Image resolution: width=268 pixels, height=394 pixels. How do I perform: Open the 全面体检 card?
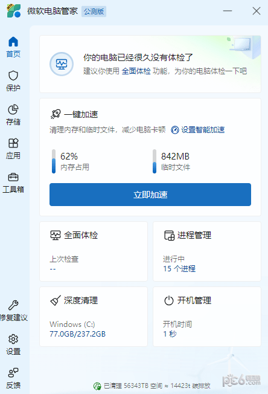tap(94, 251)
